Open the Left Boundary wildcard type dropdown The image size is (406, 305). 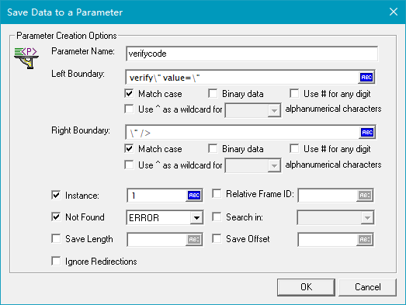pos(274,110)
